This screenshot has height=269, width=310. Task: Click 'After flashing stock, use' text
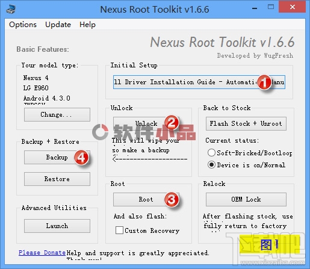pyautogui.click(x=247, y=216)
